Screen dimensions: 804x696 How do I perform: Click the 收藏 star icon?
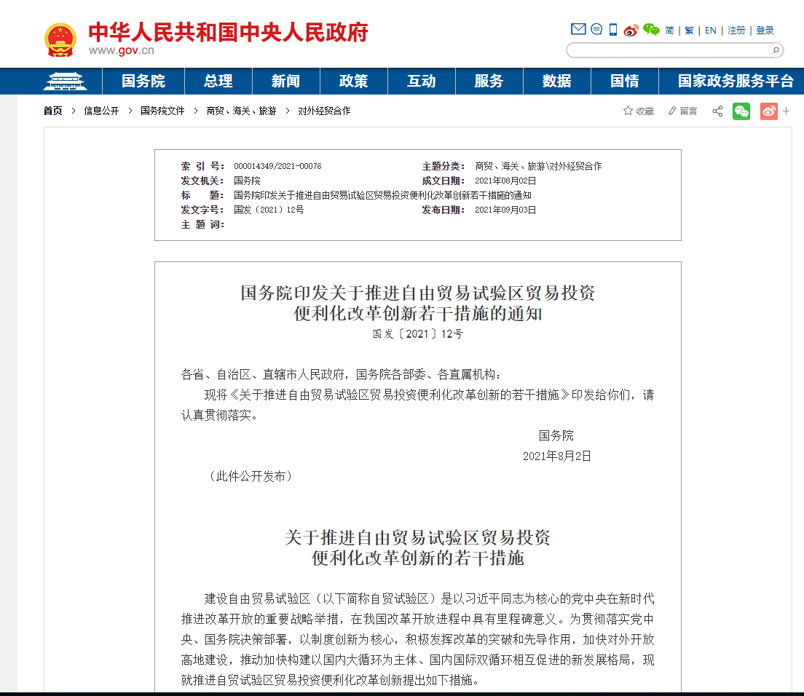[x=628, y=111]
